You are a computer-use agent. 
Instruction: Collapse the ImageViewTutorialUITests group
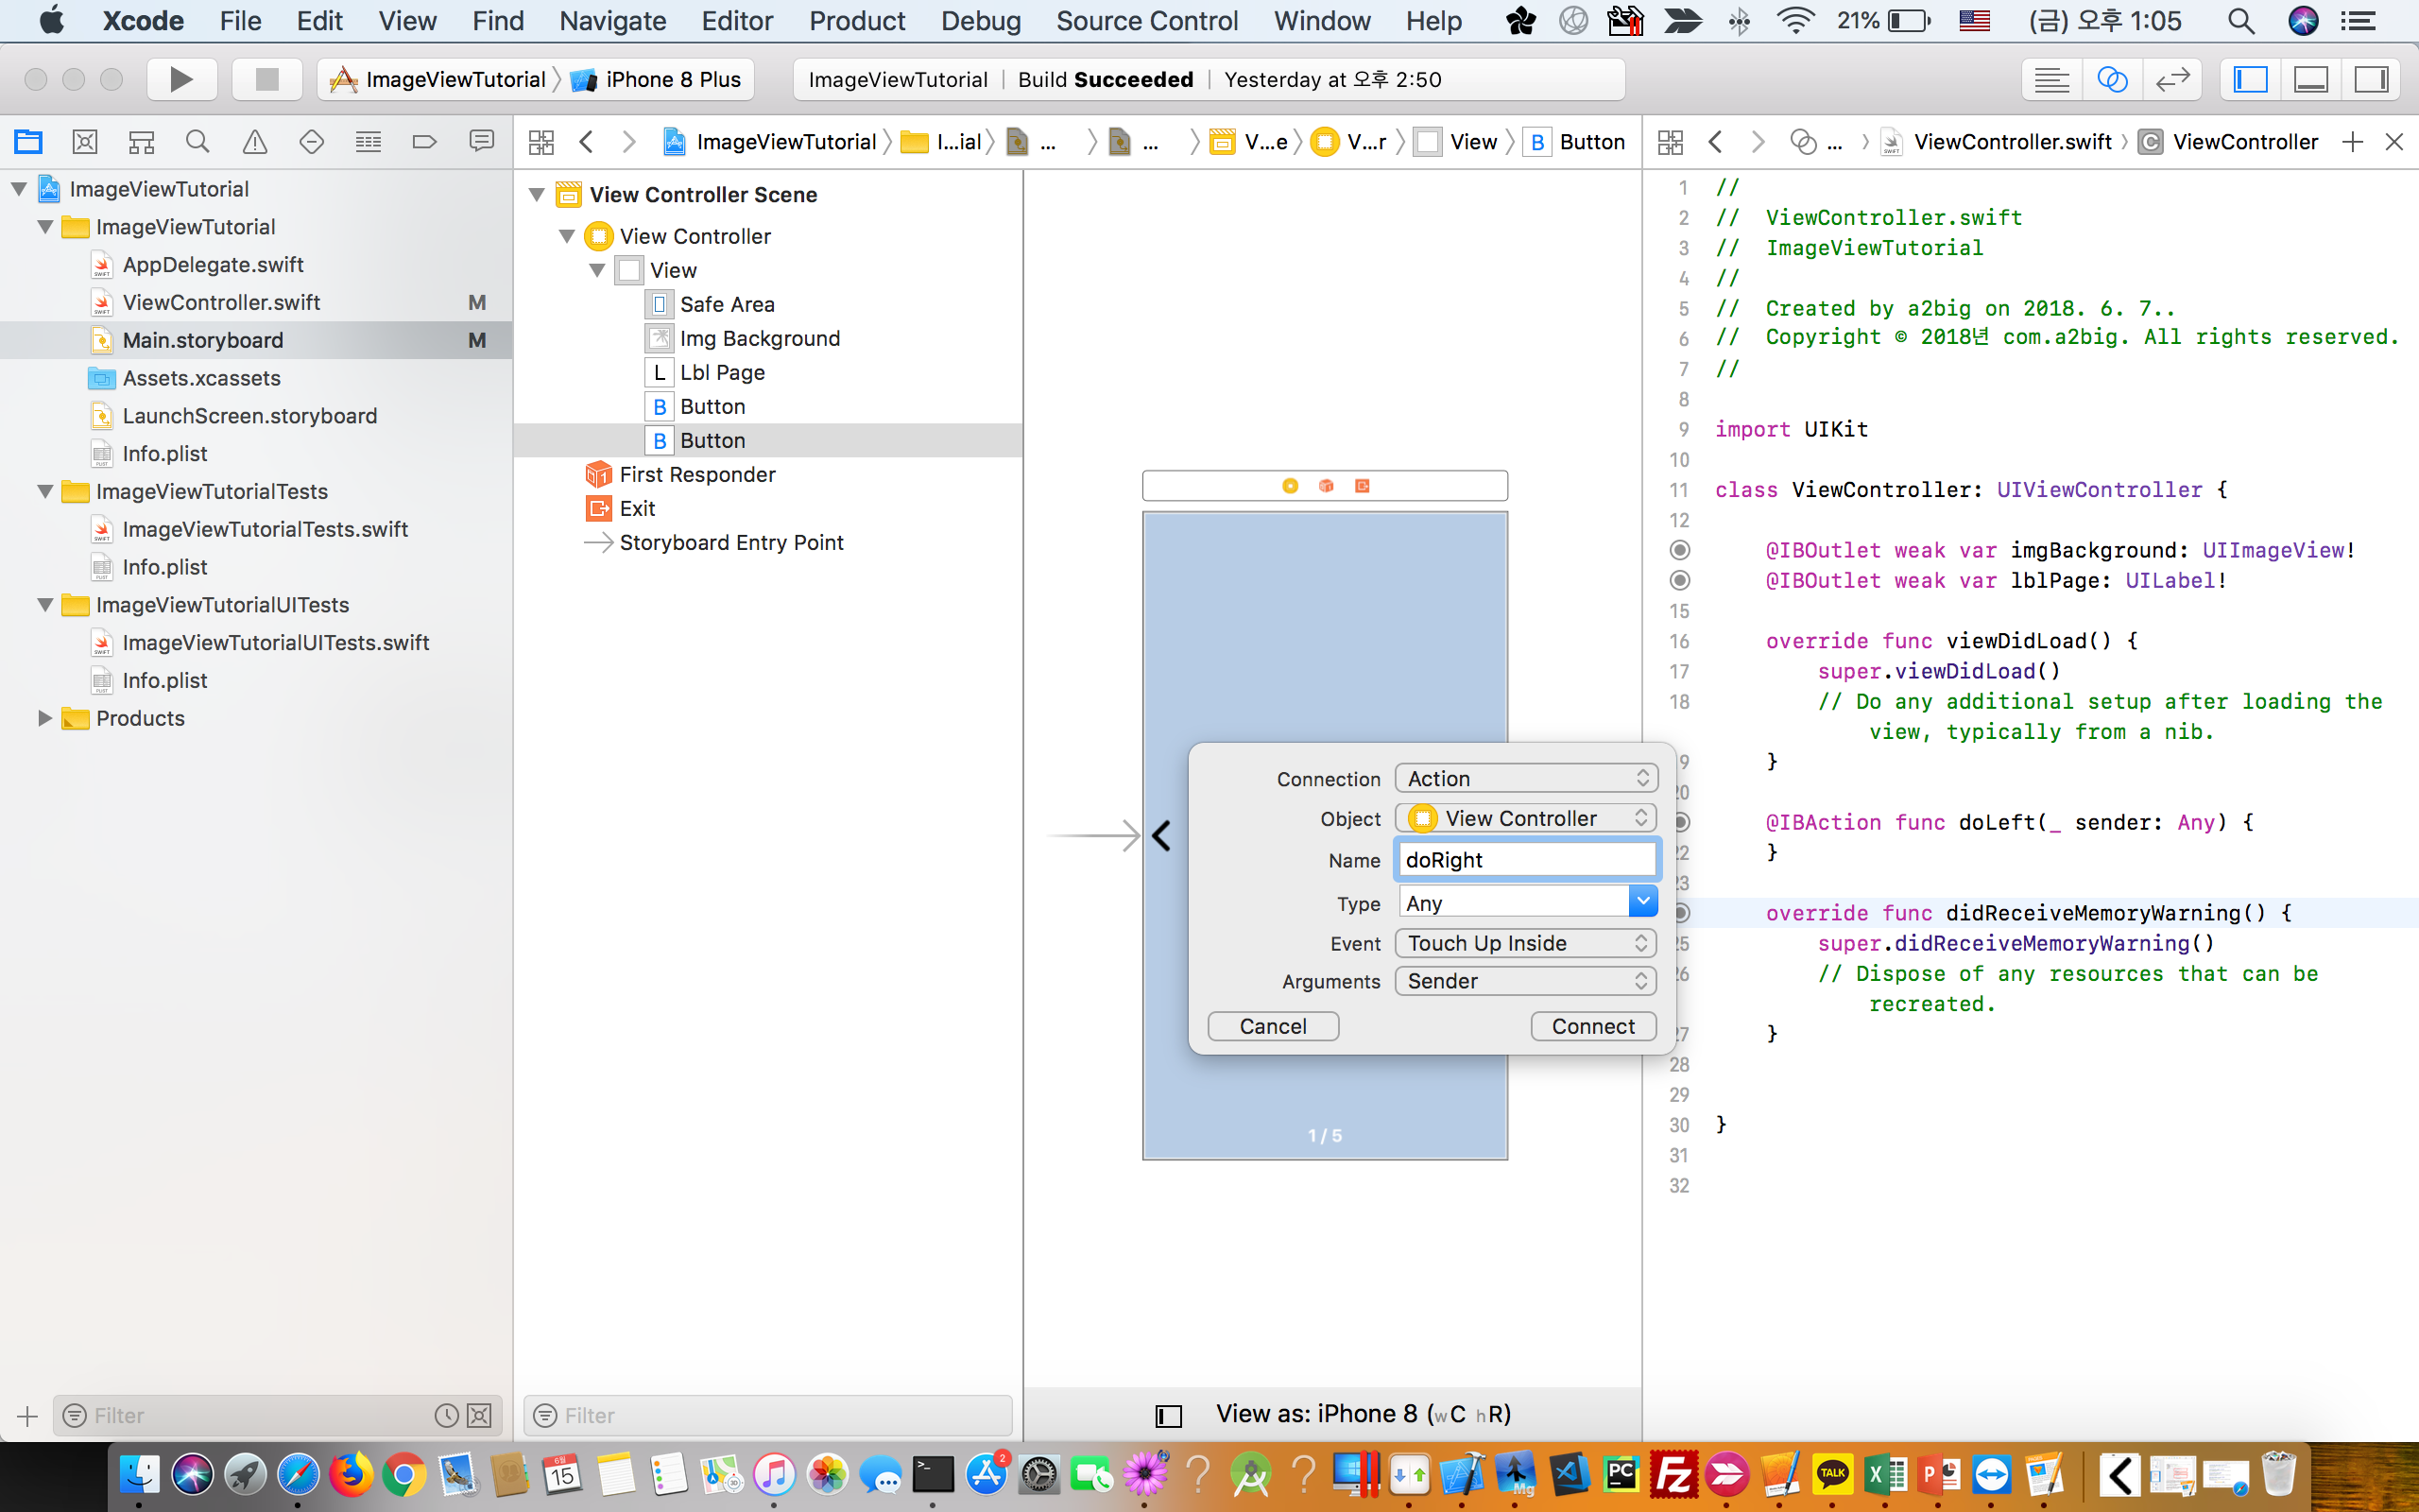click(45, 604)
